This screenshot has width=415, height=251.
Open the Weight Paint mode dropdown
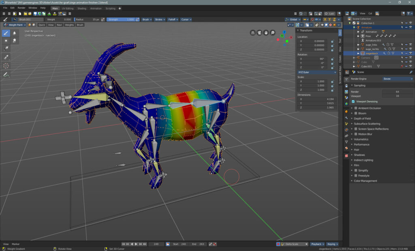point(15,25)
